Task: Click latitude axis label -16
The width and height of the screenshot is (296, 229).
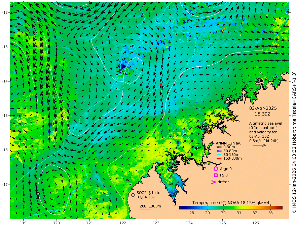Action: [x=5, y=150]
